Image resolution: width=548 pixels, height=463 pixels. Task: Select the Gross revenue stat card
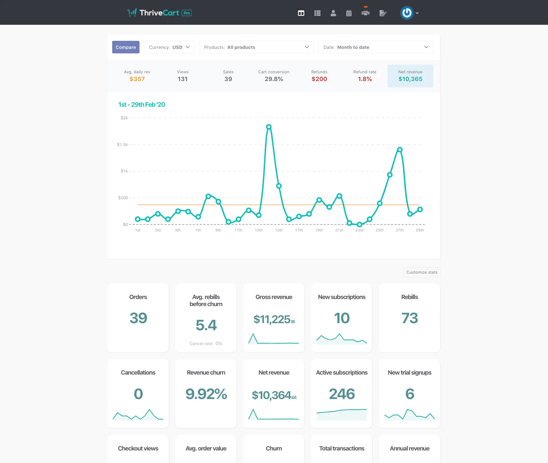pos(274,318)
